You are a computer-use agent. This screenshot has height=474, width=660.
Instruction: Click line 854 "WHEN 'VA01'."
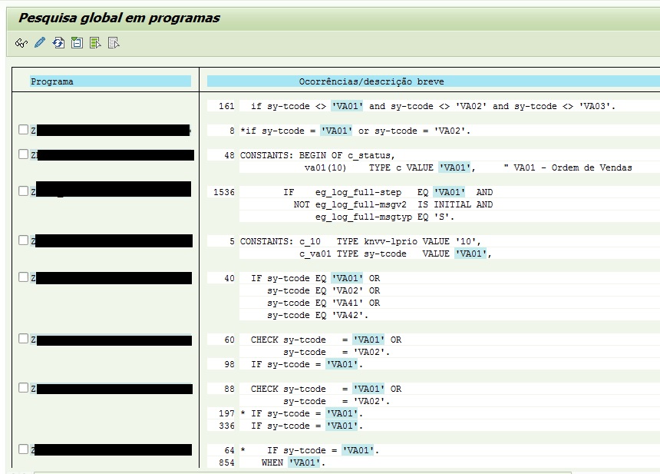(x=293, y=462)
